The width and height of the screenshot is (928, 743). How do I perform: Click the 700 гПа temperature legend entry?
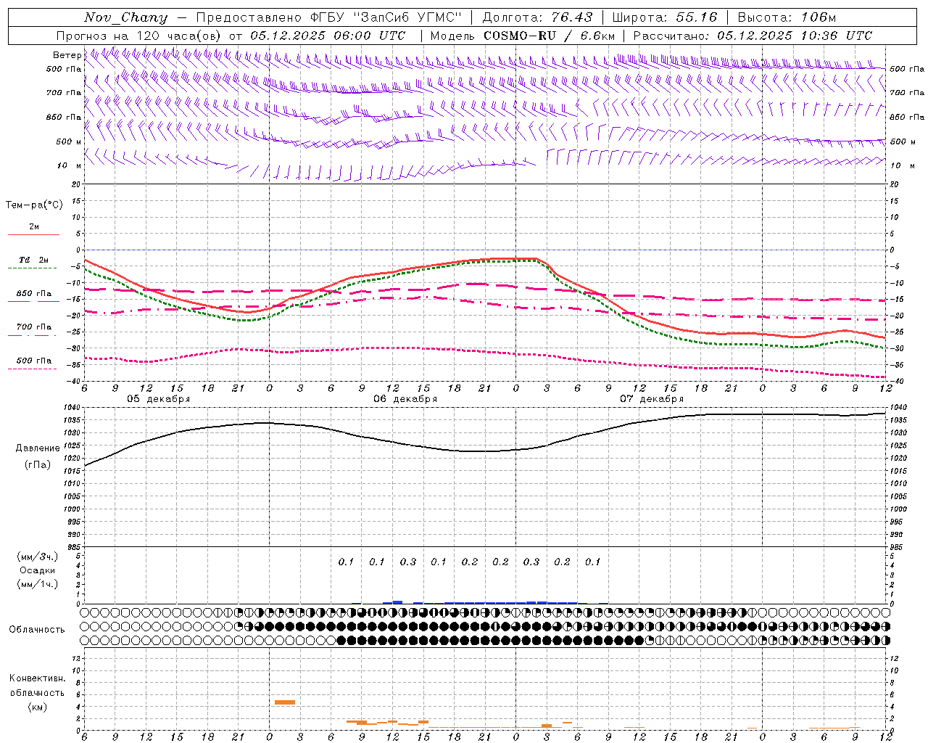click(x=34, y=327)
